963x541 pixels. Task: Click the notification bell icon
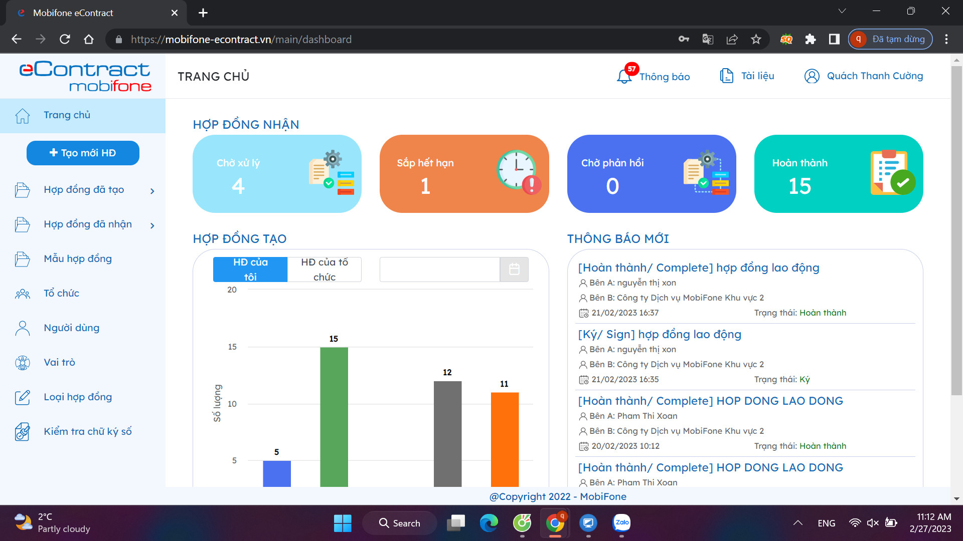click(624, 76)
